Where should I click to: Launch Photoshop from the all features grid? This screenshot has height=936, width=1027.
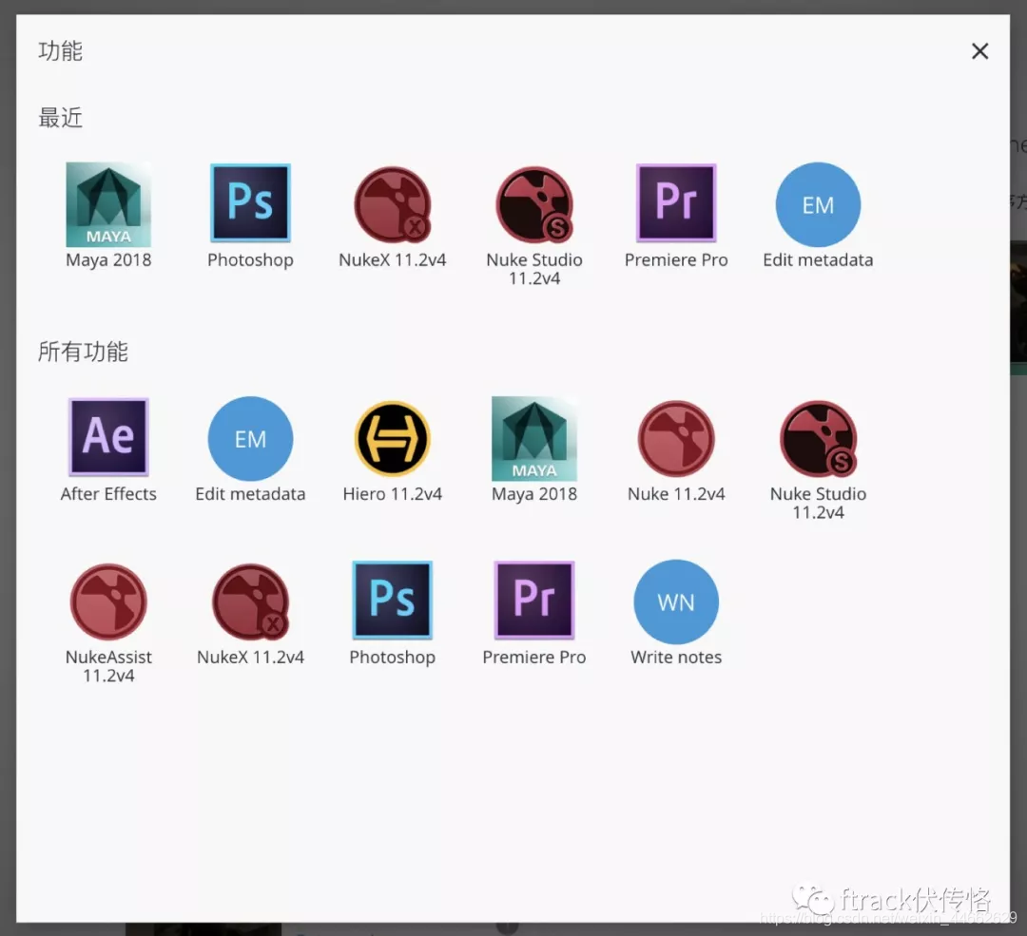coord(392,600)
